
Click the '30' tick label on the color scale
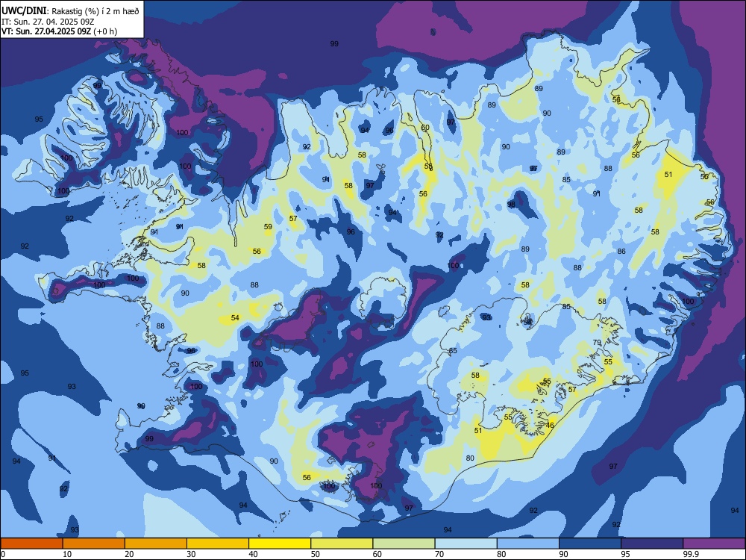[x=191, y=554]
